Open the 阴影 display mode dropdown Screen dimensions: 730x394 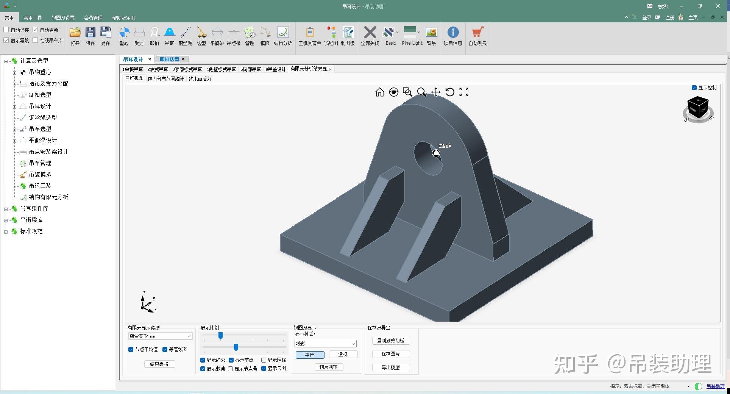pyautogui.click(x=325, y=343)
